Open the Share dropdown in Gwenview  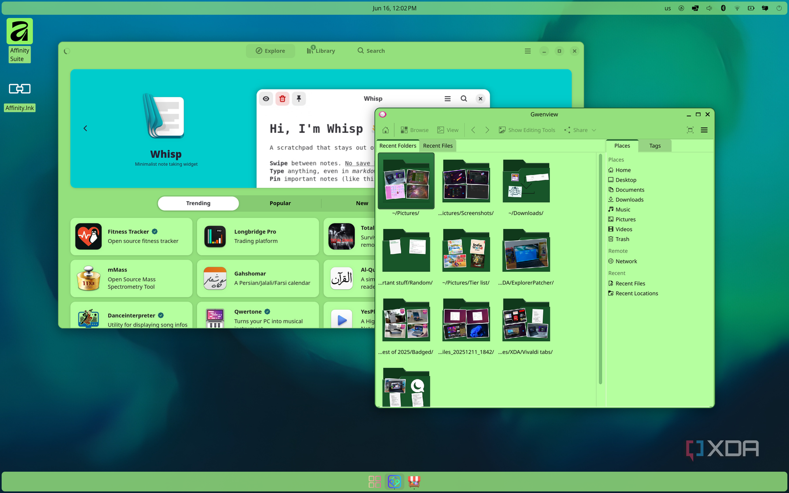(x=580, y=130)
